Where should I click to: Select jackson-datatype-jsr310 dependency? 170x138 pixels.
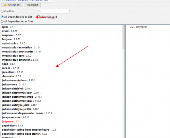click(21, 109)
